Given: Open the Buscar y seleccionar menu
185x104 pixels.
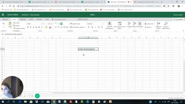Looking at the screenshot, I should click(x=166, y=25).
